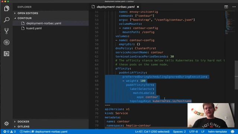The height and width of the screenshot is (134, 238).
Task: Click the UTF-8 encoding indicator
Action: pos(193,131)
